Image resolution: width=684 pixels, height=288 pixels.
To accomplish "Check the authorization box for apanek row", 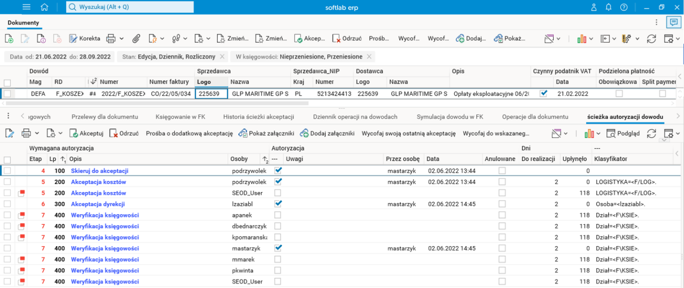I will pyautogui.click(x=278, y=215).
